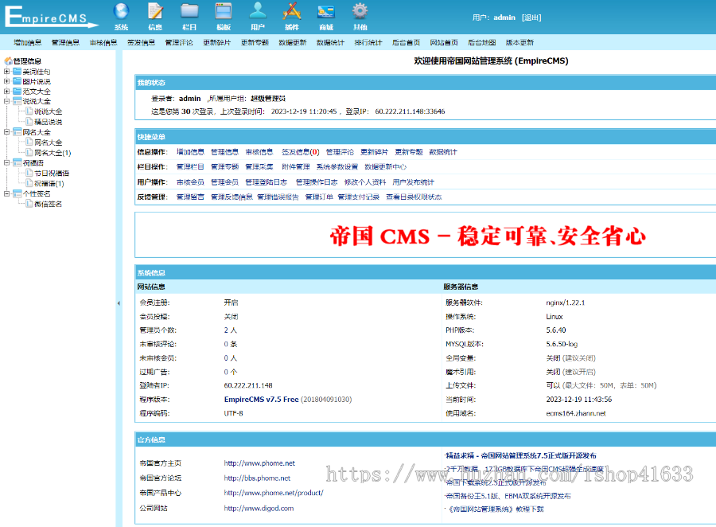
Task: Click the EmpireCMS v7.5 Free version link
Action: (261, 400)
